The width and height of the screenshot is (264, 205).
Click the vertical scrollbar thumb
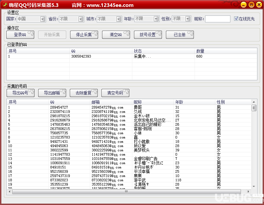(x=254, y=108)
